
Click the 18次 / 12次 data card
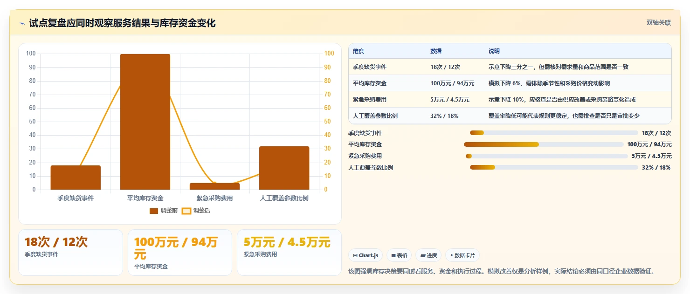click(70, 253)
